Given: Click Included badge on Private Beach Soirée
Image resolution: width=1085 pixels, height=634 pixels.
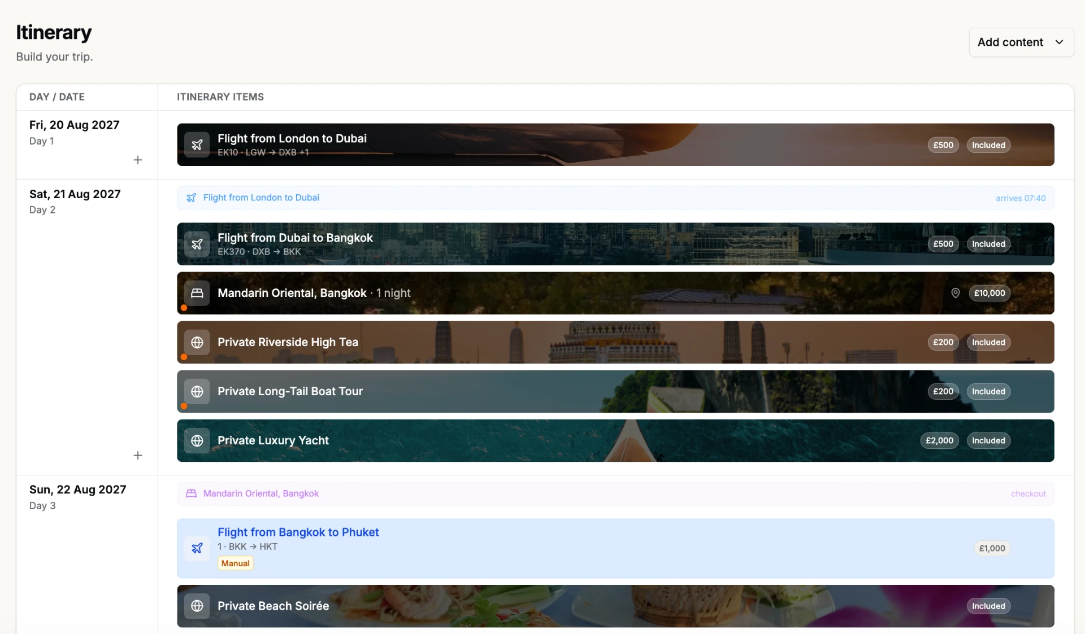Looking at the screenshot, I should [988, 606].
